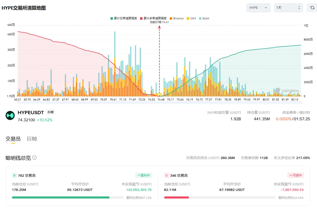Screen dimensions: 317x209
Task: Click the HYPE交易所清算地图 title
Action: click(24, 8)
